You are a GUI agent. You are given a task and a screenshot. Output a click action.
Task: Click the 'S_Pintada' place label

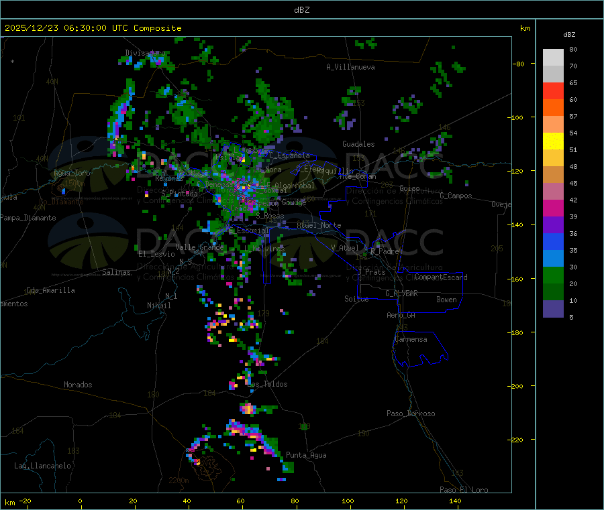click(179, 194)
